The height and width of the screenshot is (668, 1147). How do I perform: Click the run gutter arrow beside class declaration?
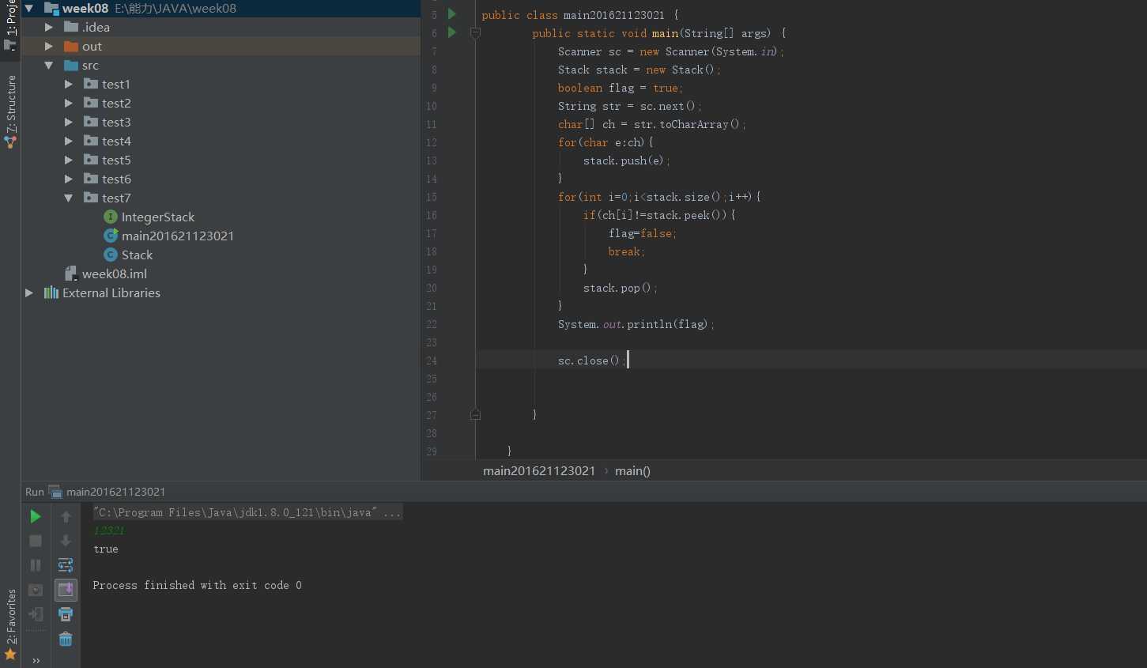[x=452, y=14]
